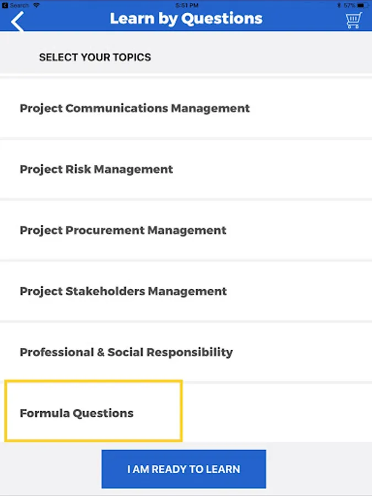372x496 pixels.
Task: Tap the Wi-Fi status icon
Action: (36, 5)
